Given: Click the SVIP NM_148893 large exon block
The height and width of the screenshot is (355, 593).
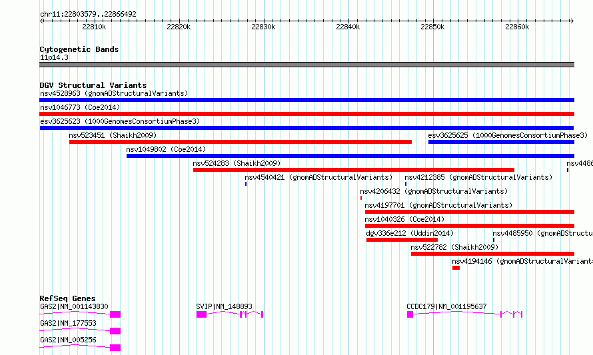Looking at the screenshot, I should tap(202, 314).
